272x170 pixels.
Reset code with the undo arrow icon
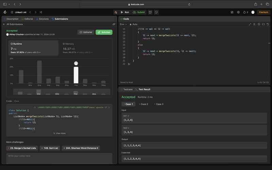tap(267, 24)
